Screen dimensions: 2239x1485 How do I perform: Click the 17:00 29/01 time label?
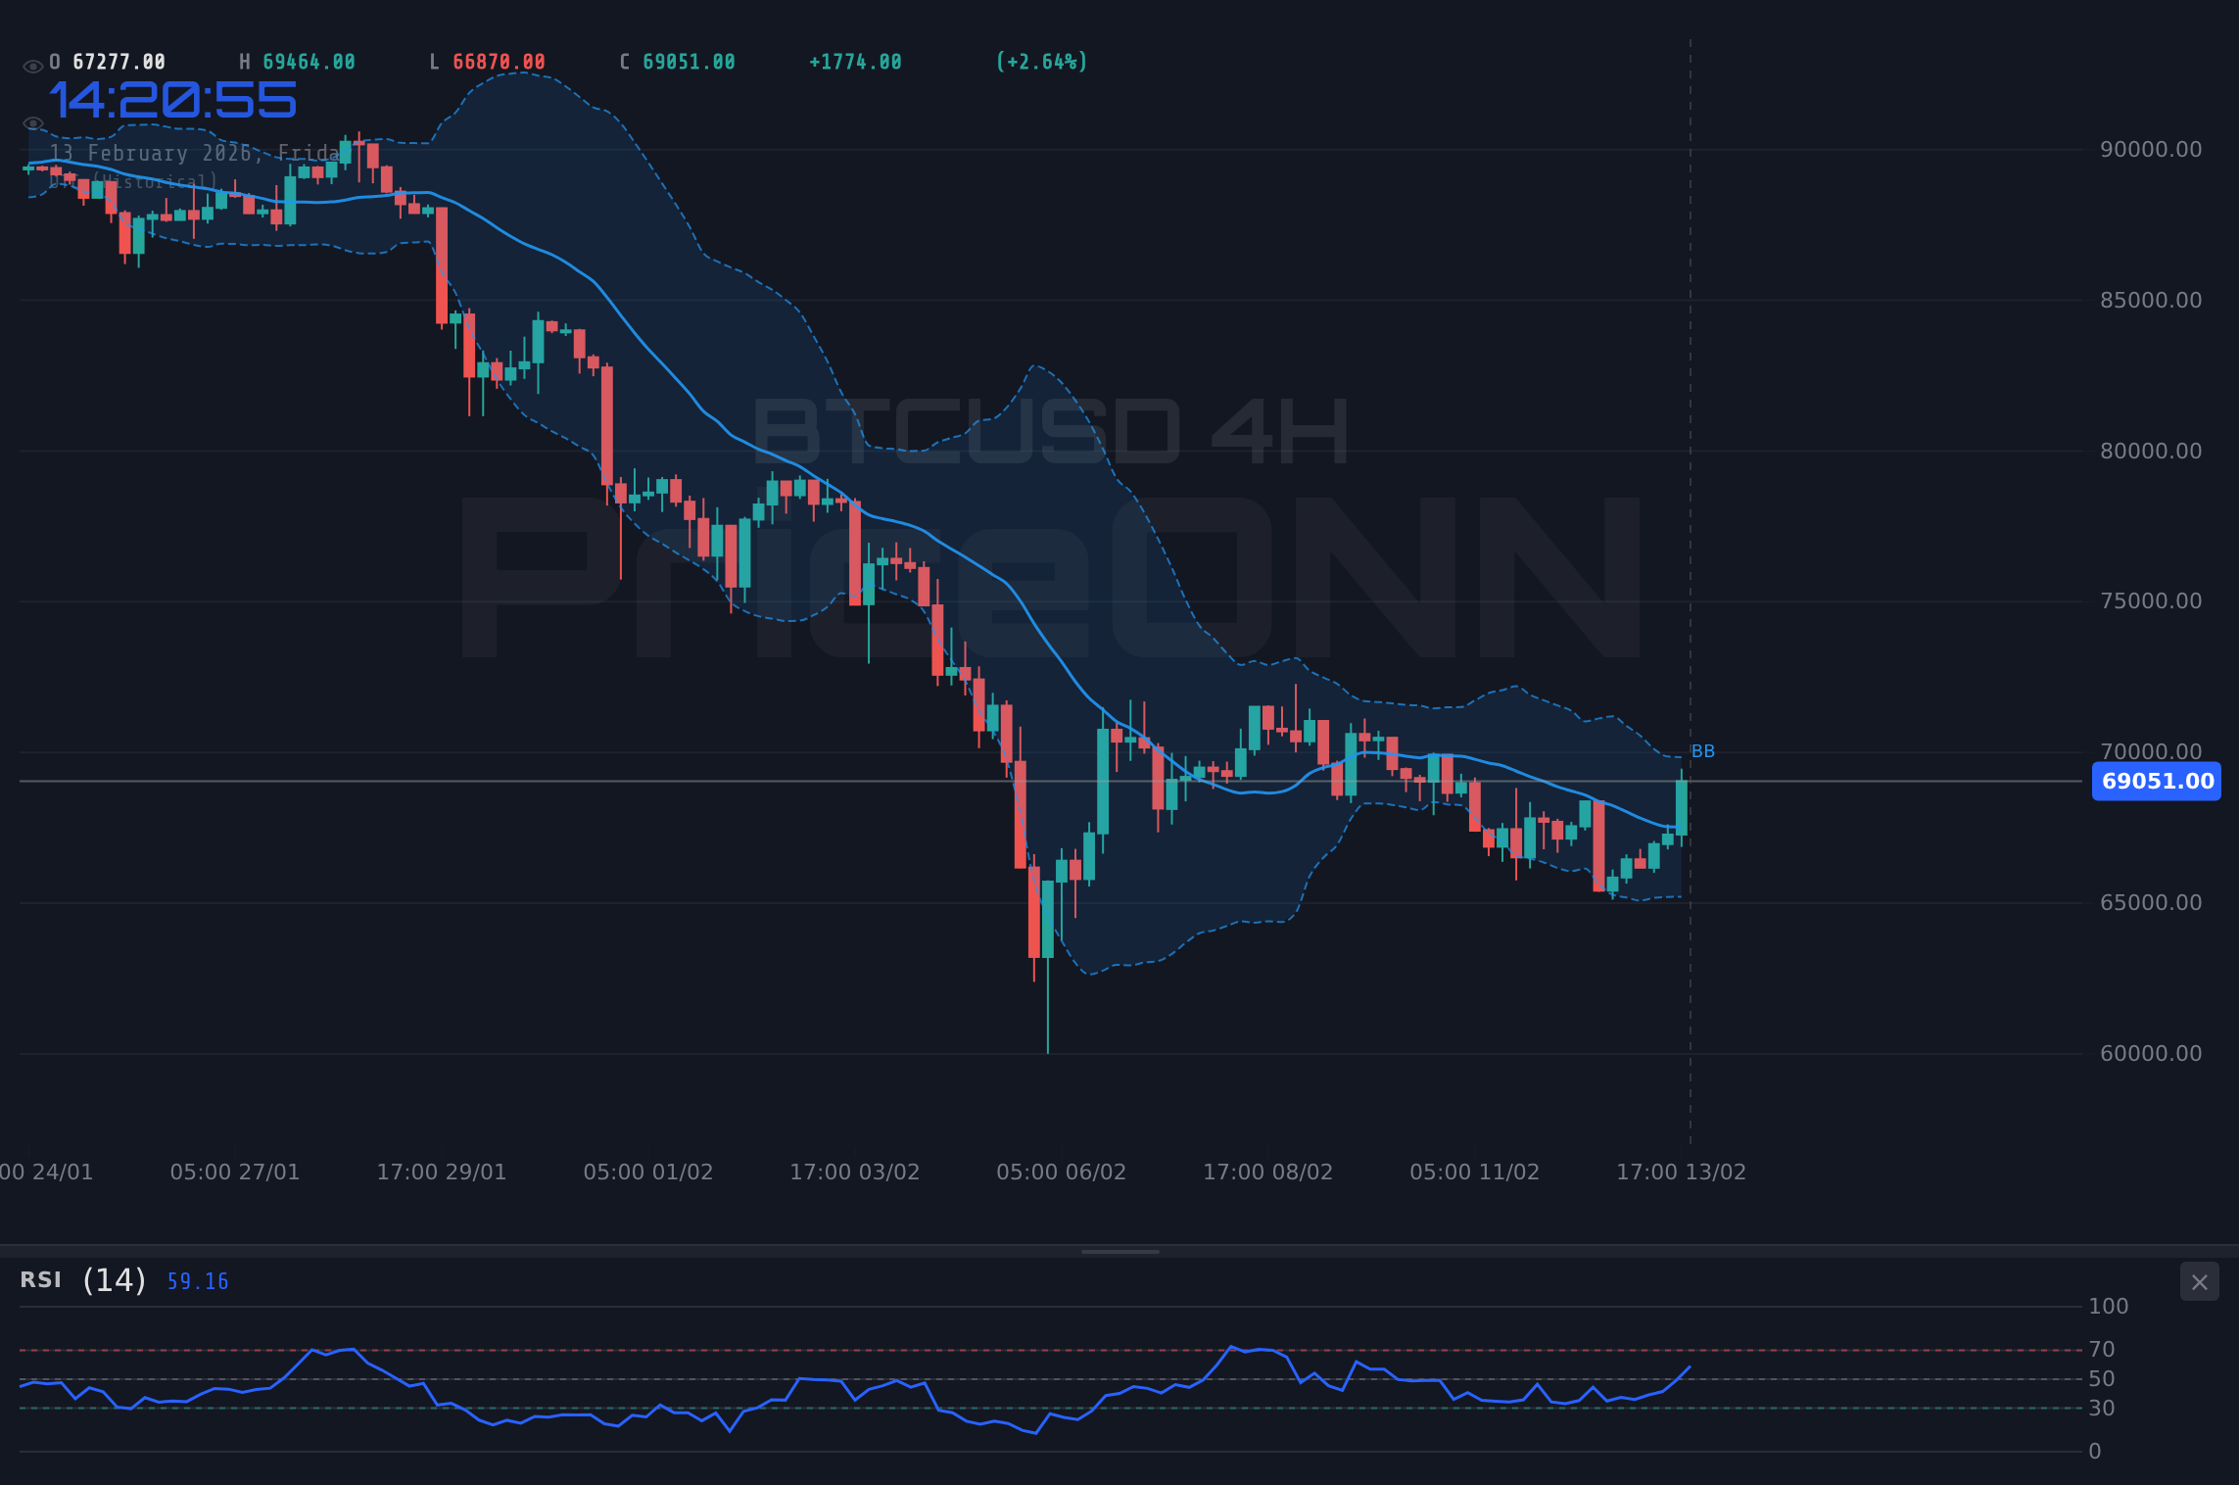pyautogui.click(x=442, y=1173)
